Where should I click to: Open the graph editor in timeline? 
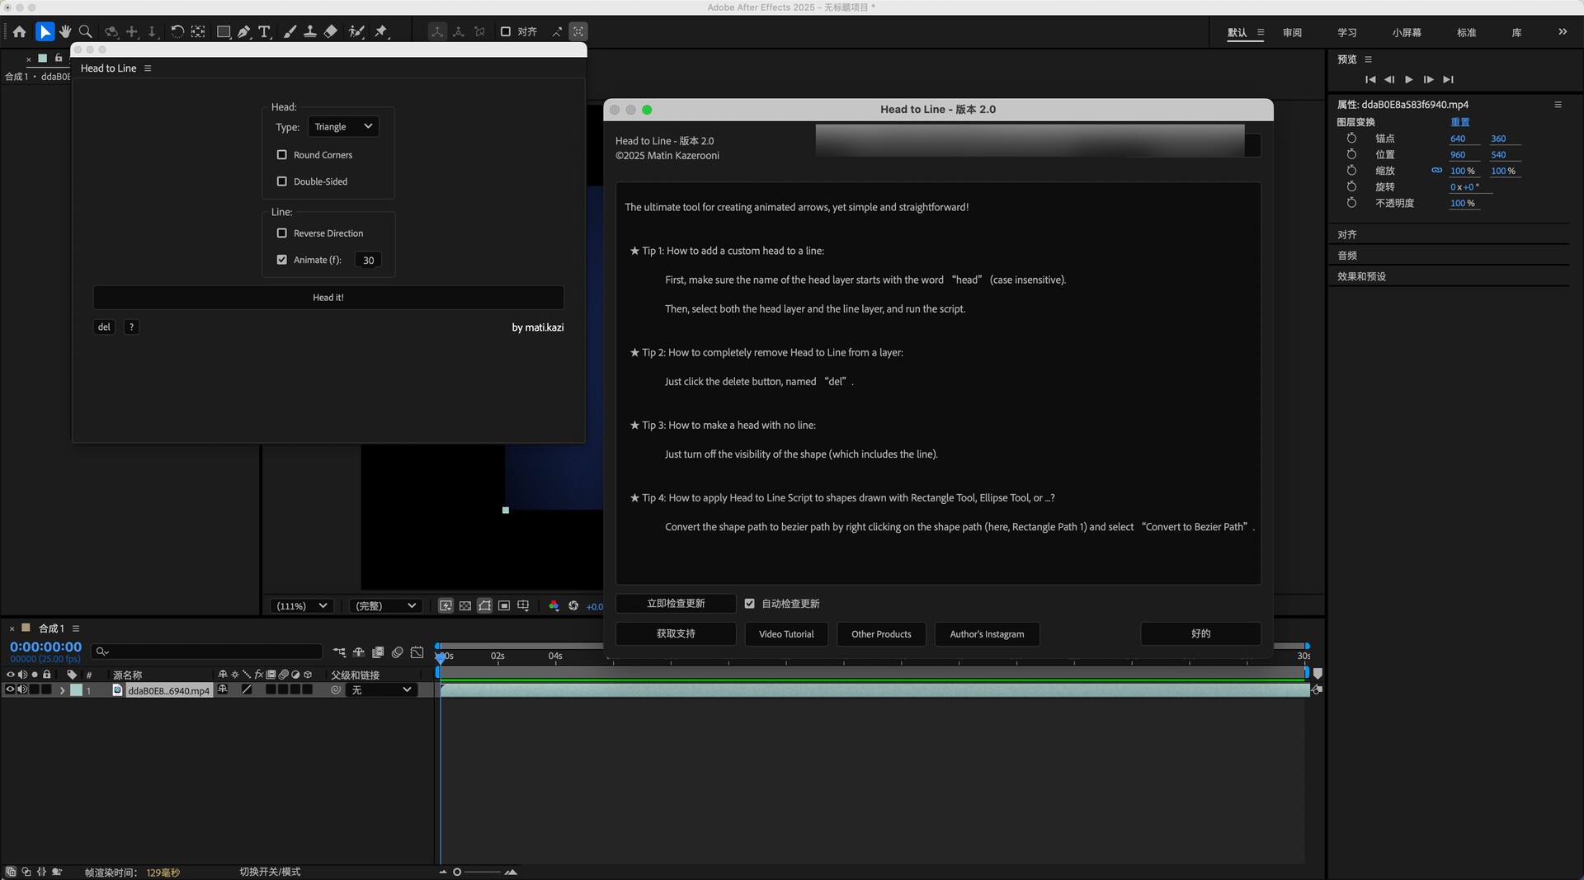pos(417,652)
